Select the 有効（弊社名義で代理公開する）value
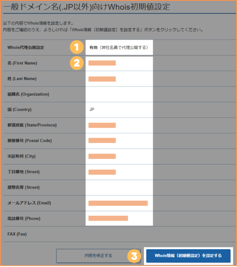Viewport: 237px width, 267px height. tap(119, 47)
